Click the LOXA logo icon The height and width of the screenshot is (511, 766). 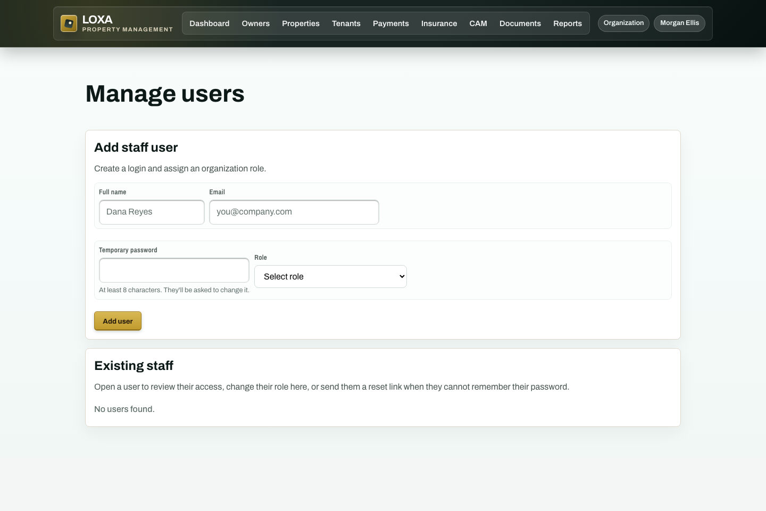coord(69,23)
